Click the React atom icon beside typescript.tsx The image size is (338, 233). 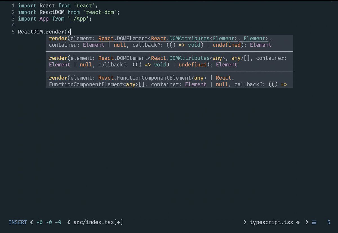(298, 222)
